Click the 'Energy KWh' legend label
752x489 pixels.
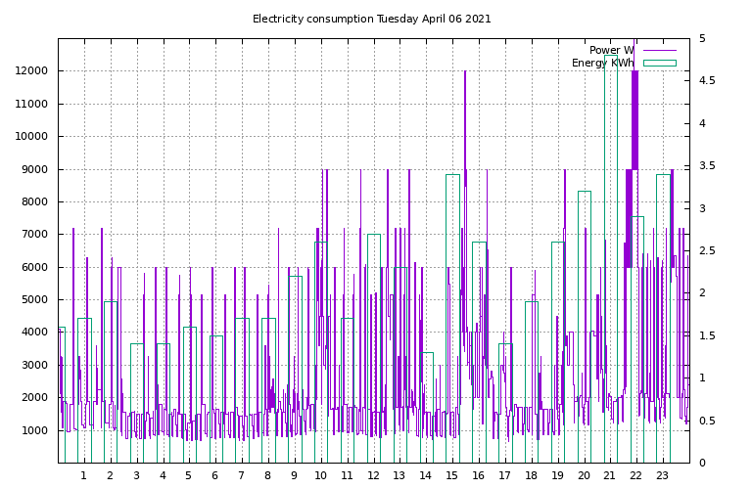[603, 64]
